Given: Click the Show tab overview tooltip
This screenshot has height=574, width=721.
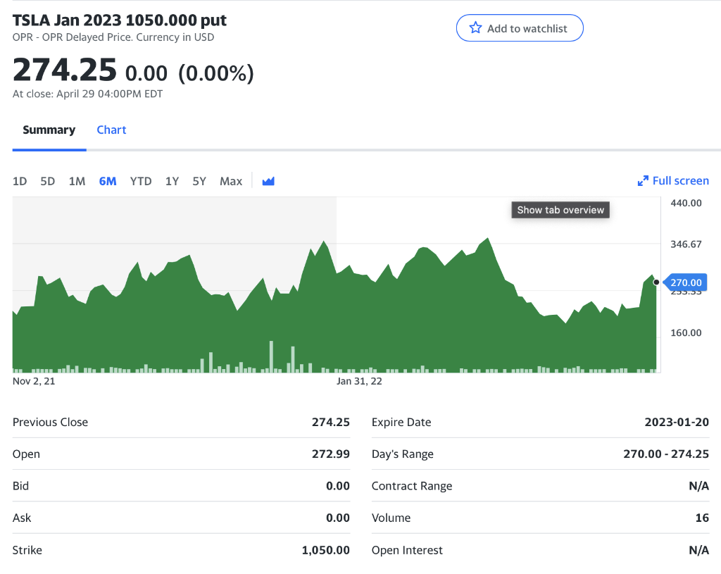Looking at the screenshot, I should tap(560, 209).
